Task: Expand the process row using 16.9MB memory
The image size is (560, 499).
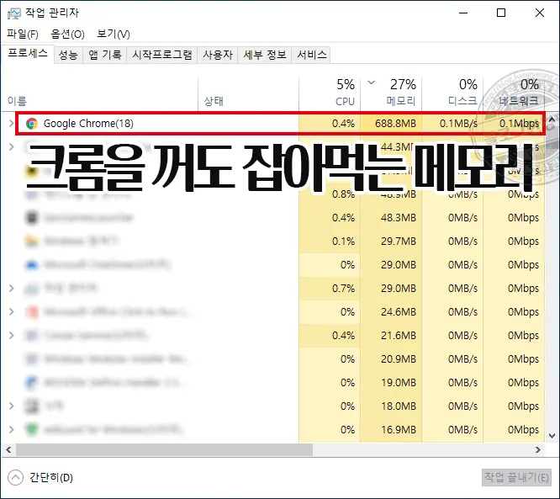Action: coord(12,430)
